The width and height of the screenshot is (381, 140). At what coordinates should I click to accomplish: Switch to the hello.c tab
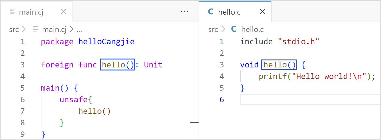[x=229, y=12]
